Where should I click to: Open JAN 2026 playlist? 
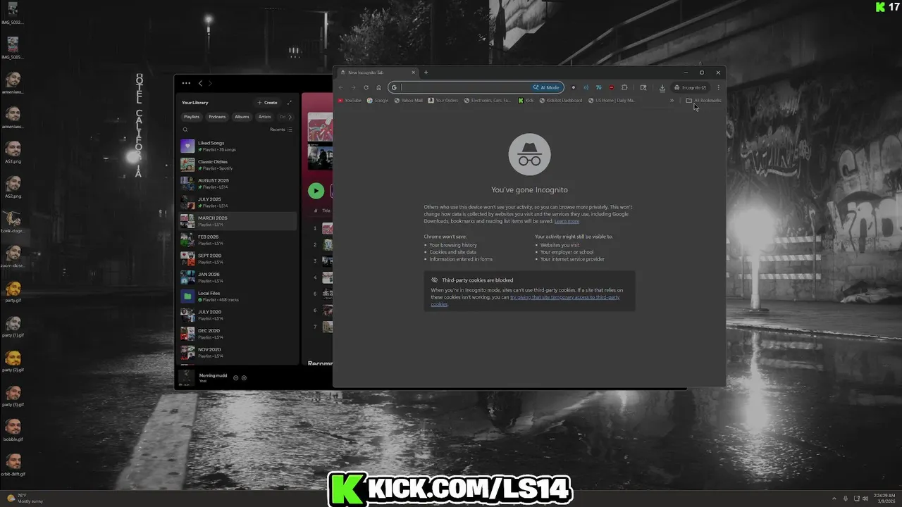click(238, 277)
